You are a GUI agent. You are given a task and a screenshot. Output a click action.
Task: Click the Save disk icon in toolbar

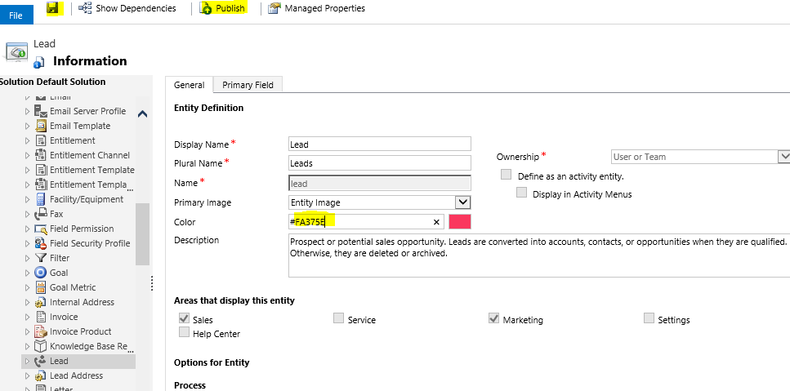(x=53, y=8)
